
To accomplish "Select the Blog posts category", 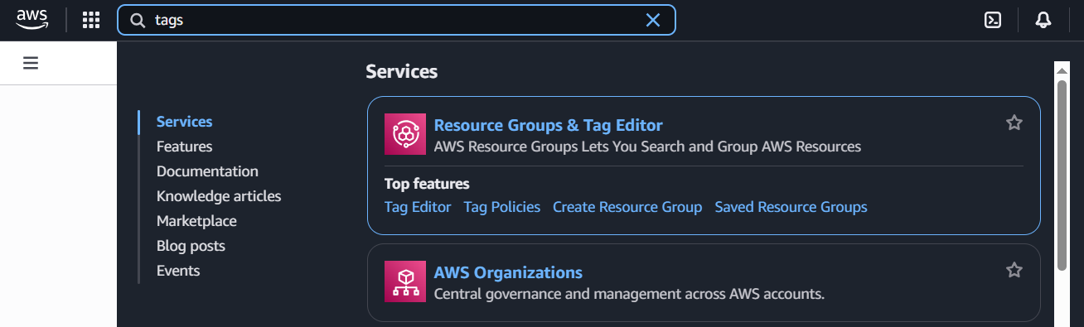I will [191, 246].
